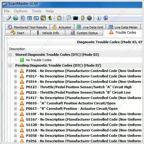Expand the U1167 code entry
The image size is (144, 144).
15,119
